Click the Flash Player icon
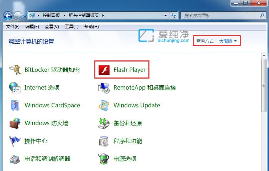 104,70
